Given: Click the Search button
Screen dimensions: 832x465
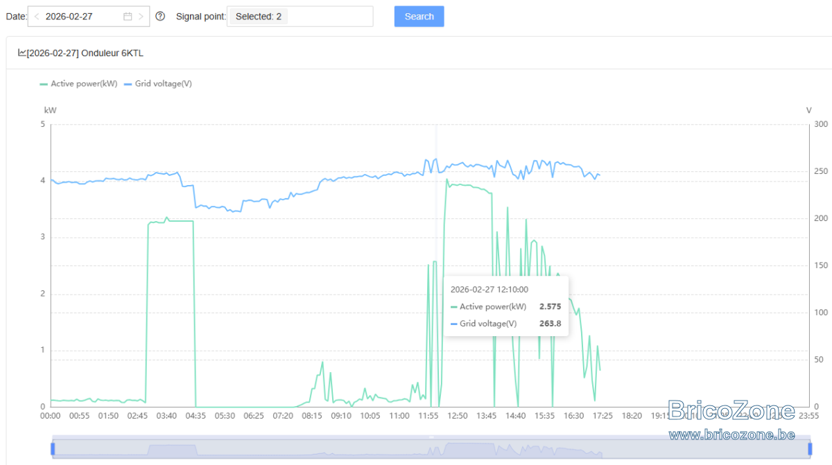Looking at the screenshot, I should coord(419,17).
